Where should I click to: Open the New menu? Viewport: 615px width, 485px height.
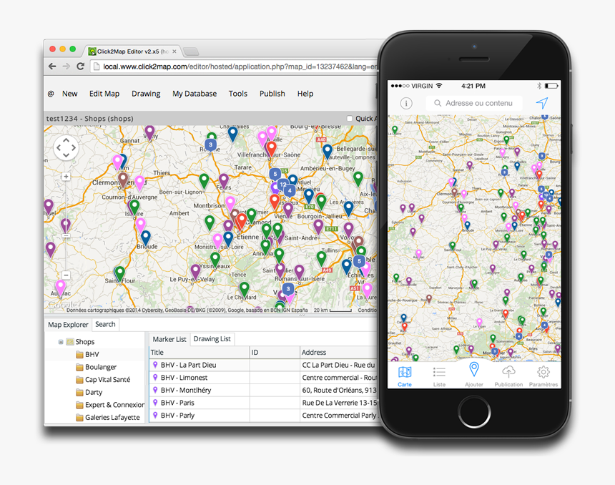70,94
